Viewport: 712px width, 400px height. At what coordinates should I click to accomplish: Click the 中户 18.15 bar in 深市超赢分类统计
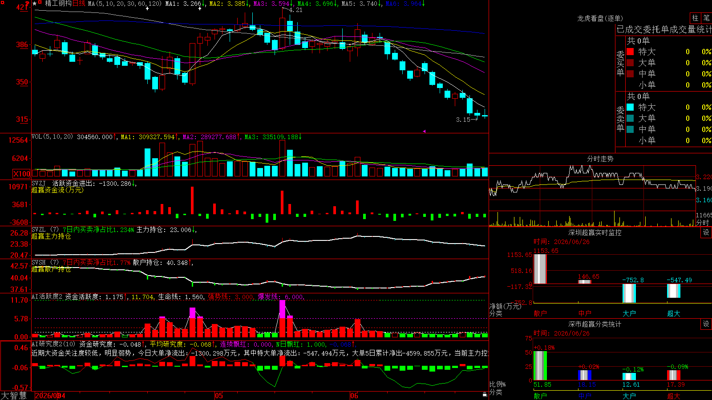coord(585,375)
